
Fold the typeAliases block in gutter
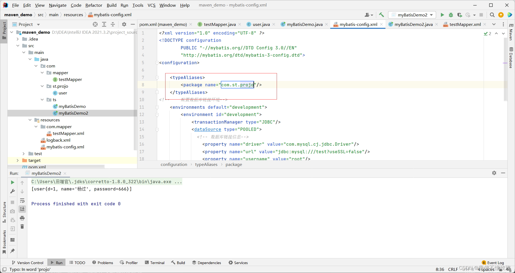point(157,78)
